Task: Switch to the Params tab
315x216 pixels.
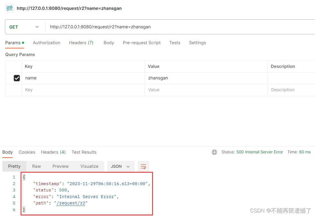Action: pos(15,43)
